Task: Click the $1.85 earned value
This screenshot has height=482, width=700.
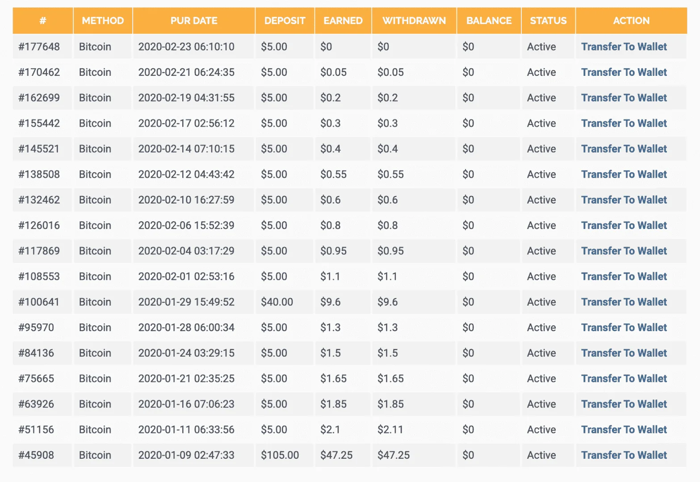Action: point(333,404)
